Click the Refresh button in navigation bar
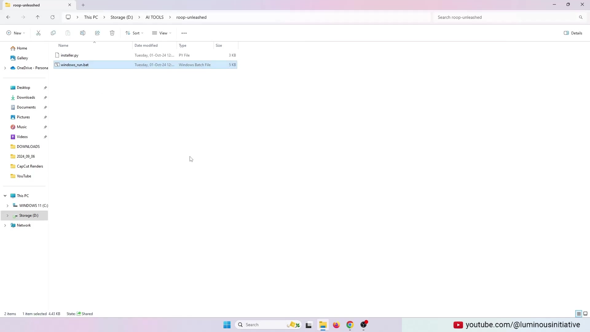 click(x=53, y=17)
